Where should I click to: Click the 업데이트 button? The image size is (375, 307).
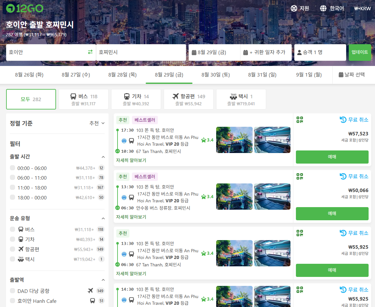click(x=360, y=53)
